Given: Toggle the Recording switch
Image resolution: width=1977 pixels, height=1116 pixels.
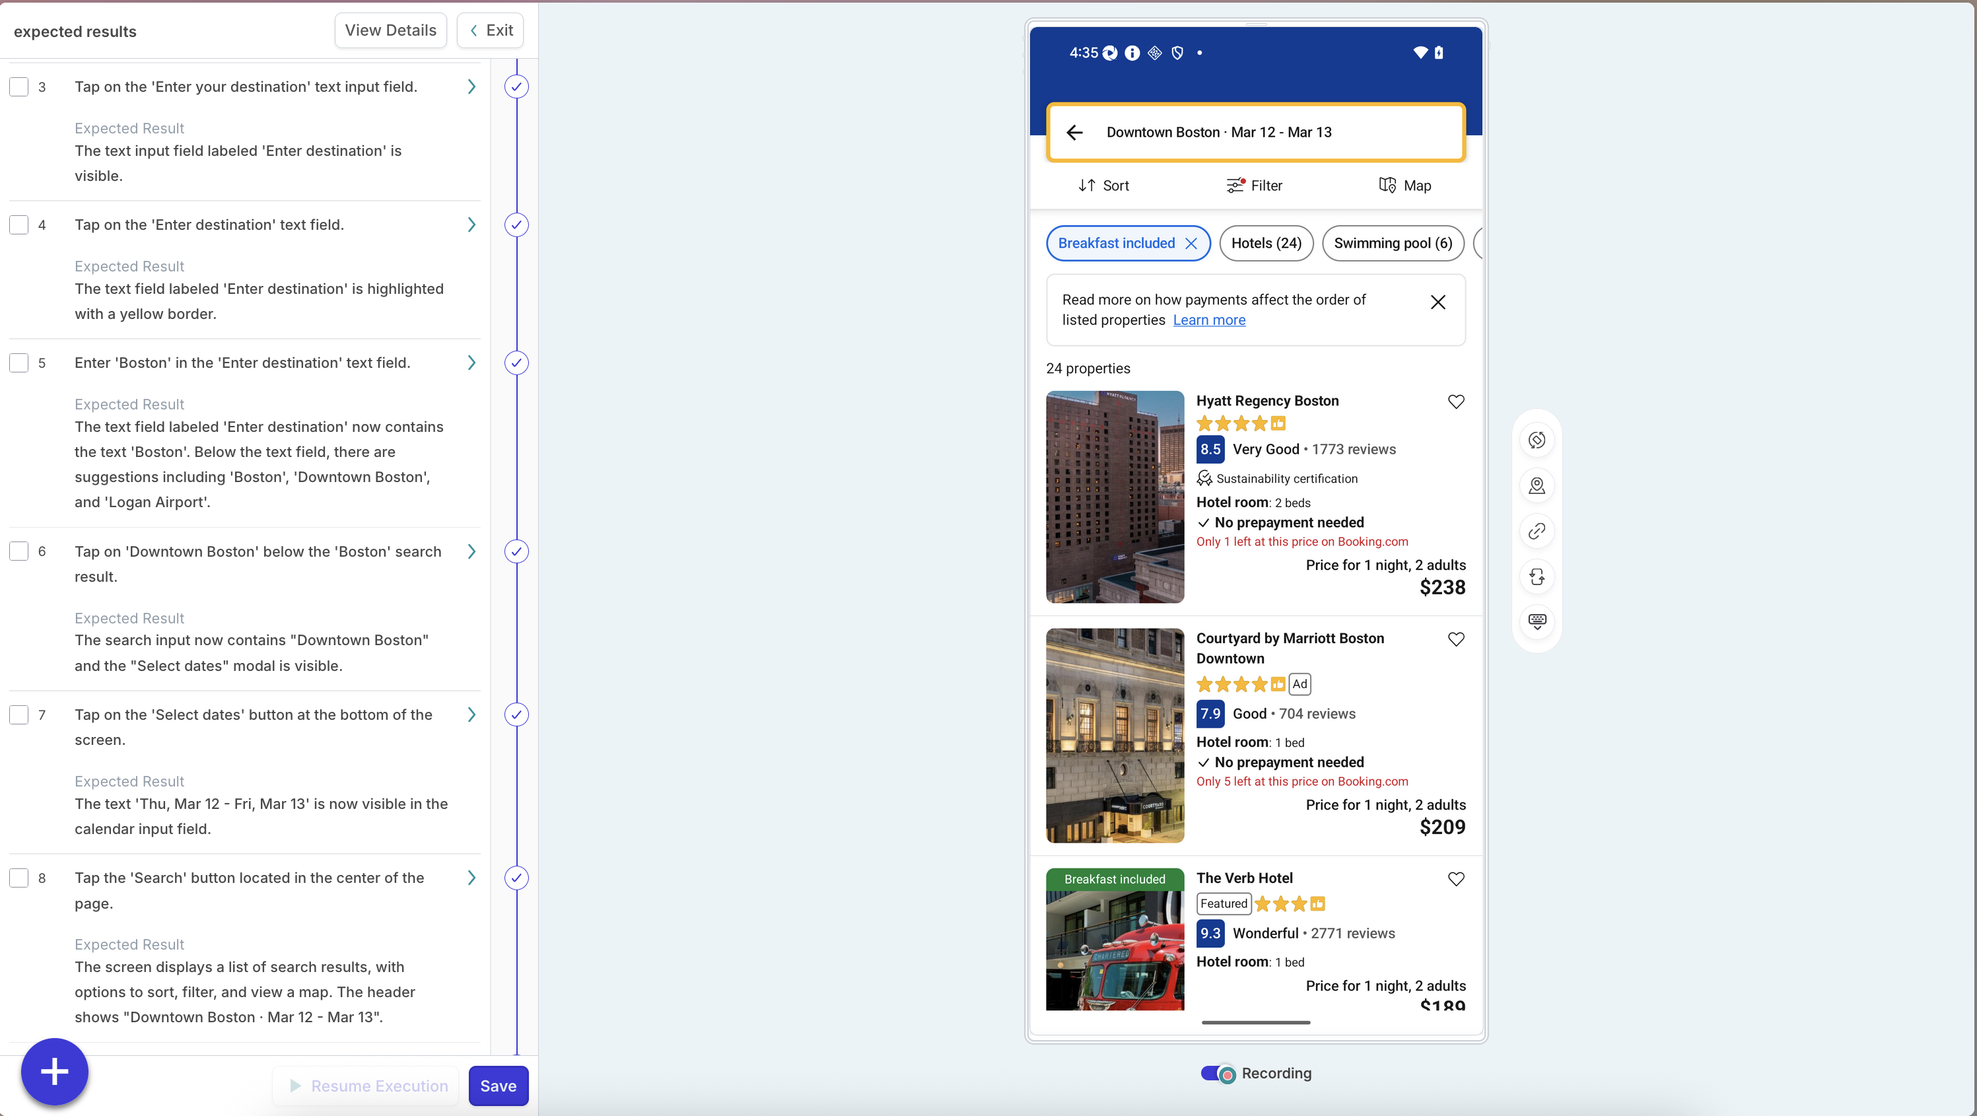Looking at the screenshot, I should coord(1218,1073).
